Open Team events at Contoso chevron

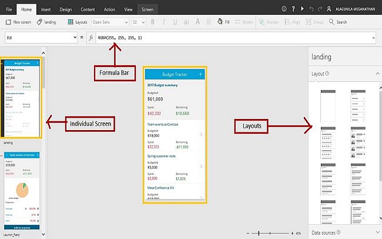[201, 135]
